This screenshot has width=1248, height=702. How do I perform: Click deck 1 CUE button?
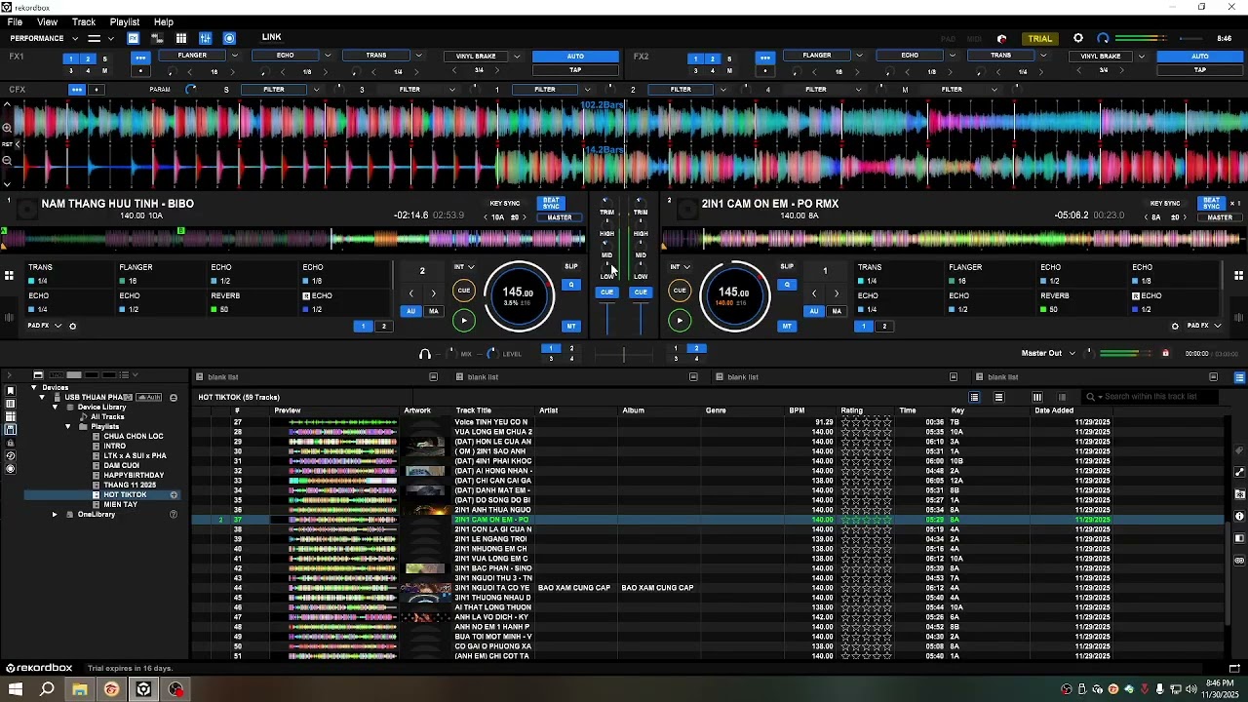click(464, 291)
